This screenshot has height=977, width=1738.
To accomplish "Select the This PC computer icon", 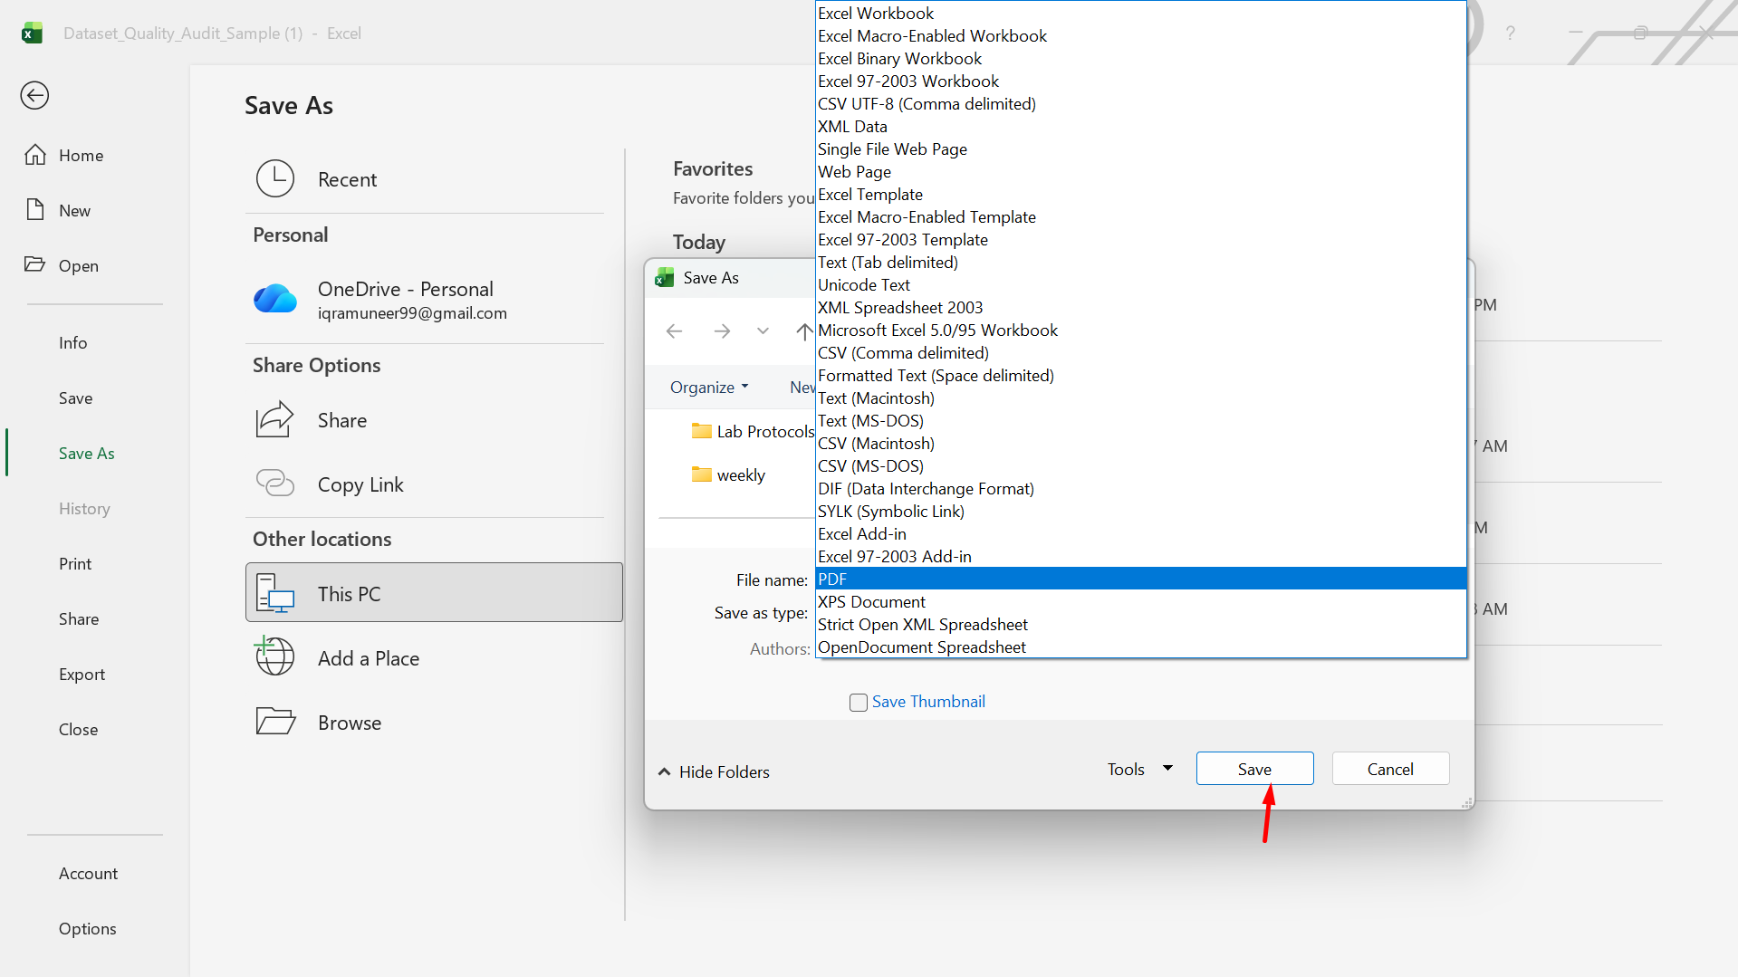I will 275,593.
